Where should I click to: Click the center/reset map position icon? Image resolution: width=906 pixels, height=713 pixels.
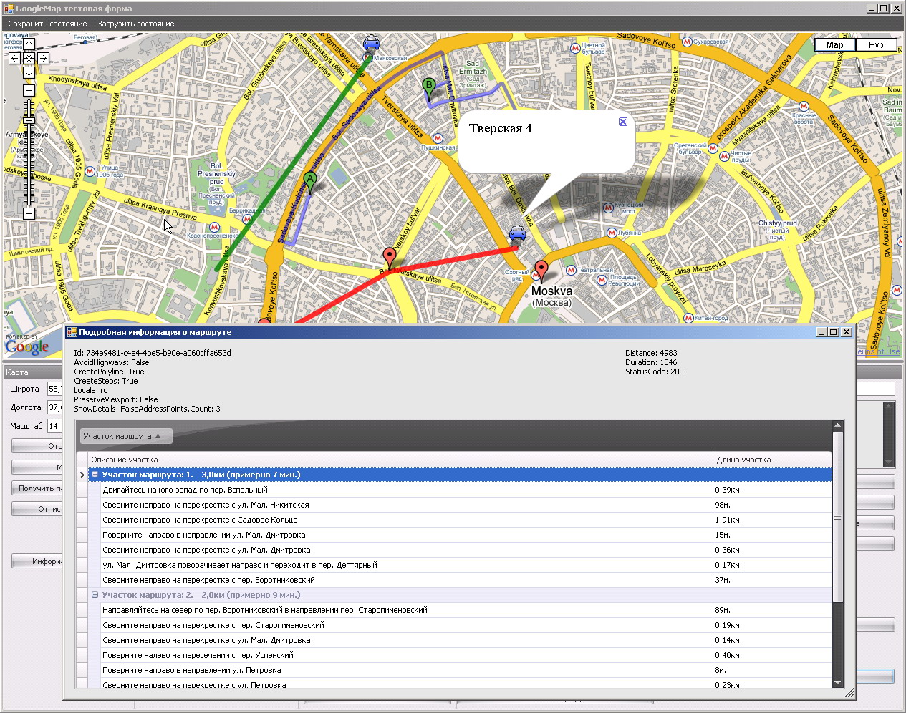29,58
